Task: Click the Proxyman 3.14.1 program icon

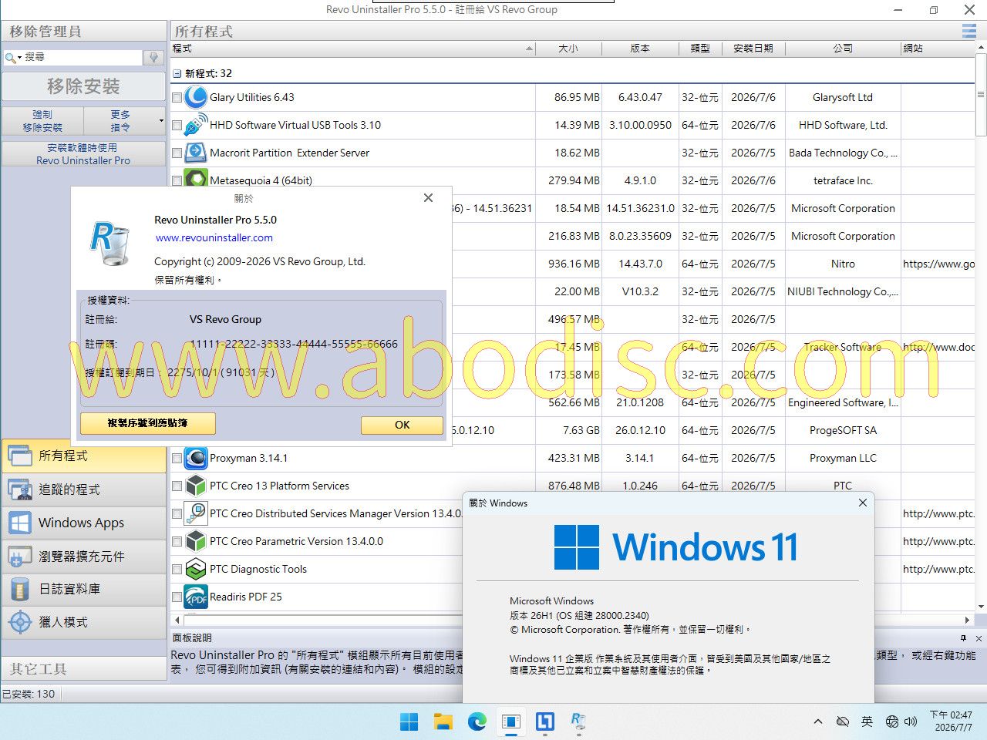Action: tap(196, 458)
